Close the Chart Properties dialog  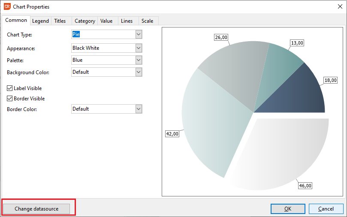coord(340,6)
